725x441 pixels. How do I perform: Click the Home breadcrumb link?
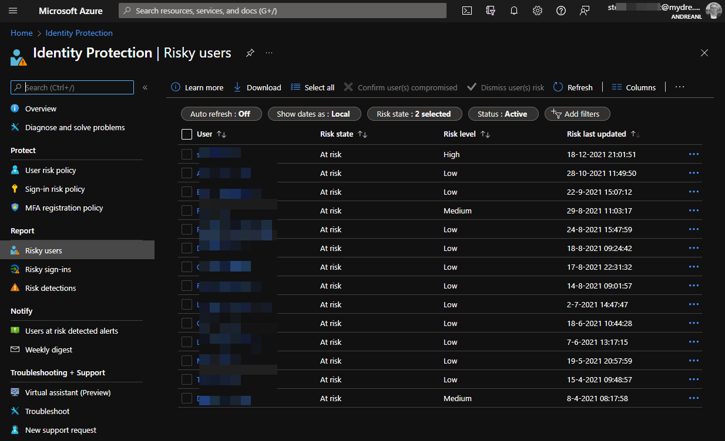(21, 33)
